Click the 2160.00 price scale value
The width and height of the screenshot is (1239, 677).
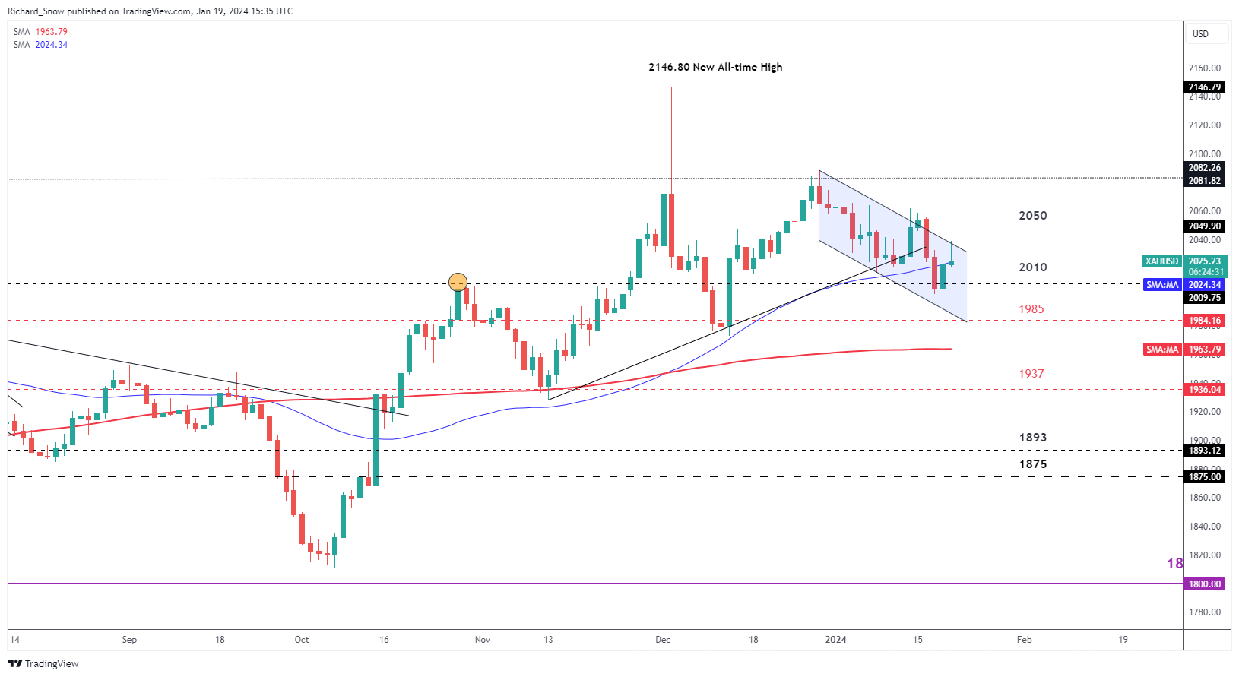point(1205,68)
